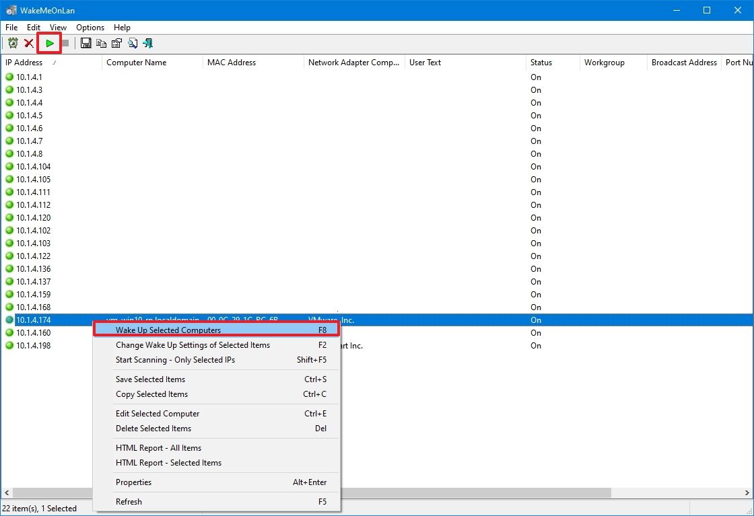Open the Options menu

[x=90, y=28]
